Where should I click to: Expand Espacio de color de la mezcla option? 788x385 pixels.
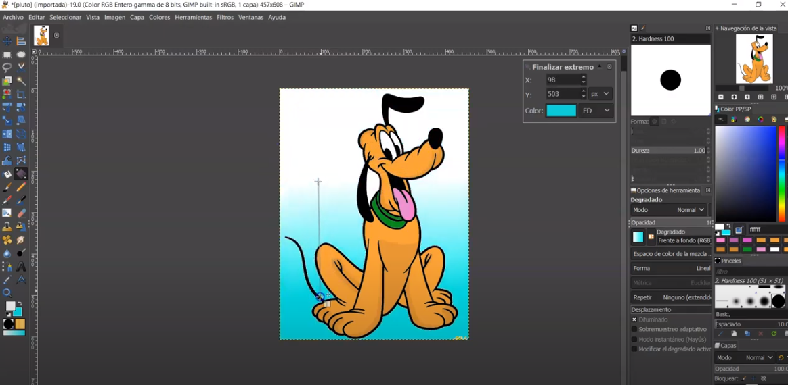[x=672, y=254]
